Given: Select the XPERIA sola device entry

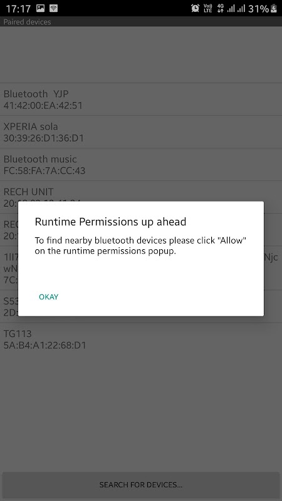Looking at the screenshot, I should (141, 132).
